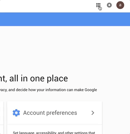Click empty white header left of apps grid
The height and width of the screenshot is (134, 130).
[47, 6]
